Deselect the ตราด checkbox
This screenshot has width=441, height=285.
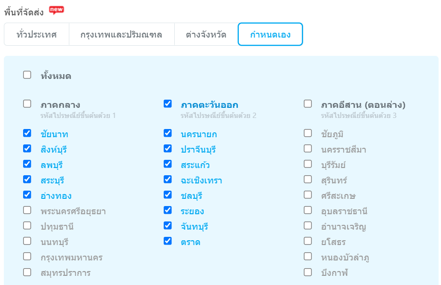(168, 241)
